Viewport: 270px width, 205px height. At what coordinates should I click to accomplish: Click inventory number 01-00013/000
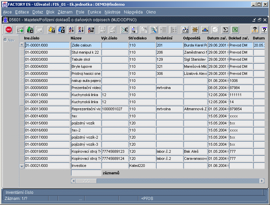pos(47,109)
